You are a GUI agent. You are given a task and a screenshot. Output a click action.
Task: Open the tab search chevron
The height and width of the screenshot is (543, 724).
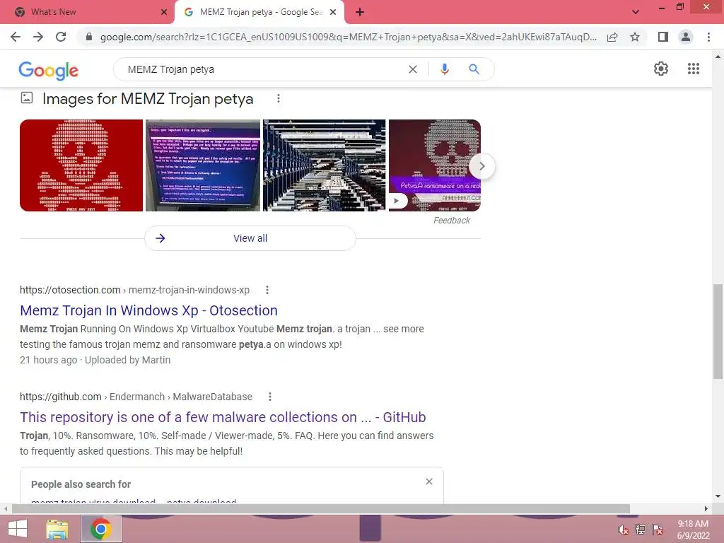[636, 12]
